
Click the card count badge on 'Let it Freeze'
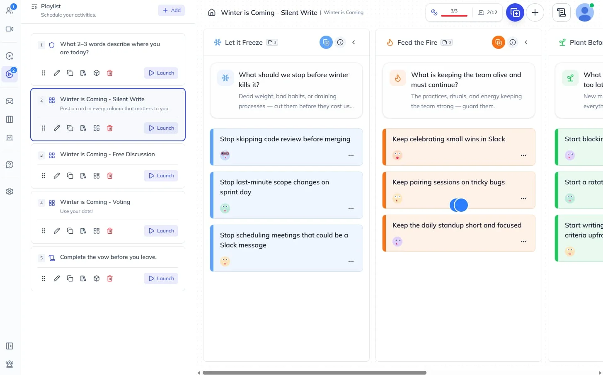[x=272, y=42]
